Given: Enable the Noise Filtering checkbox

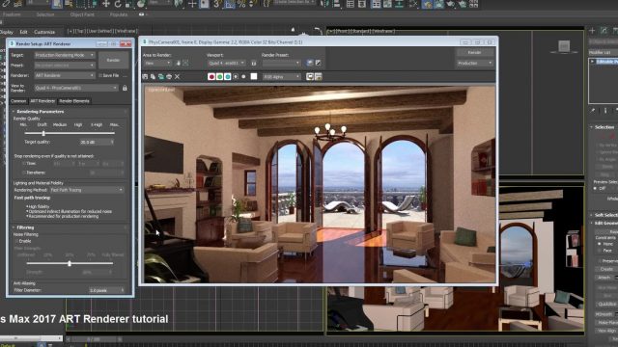Looking at the screenshot, I should click(x=16, y=241).
